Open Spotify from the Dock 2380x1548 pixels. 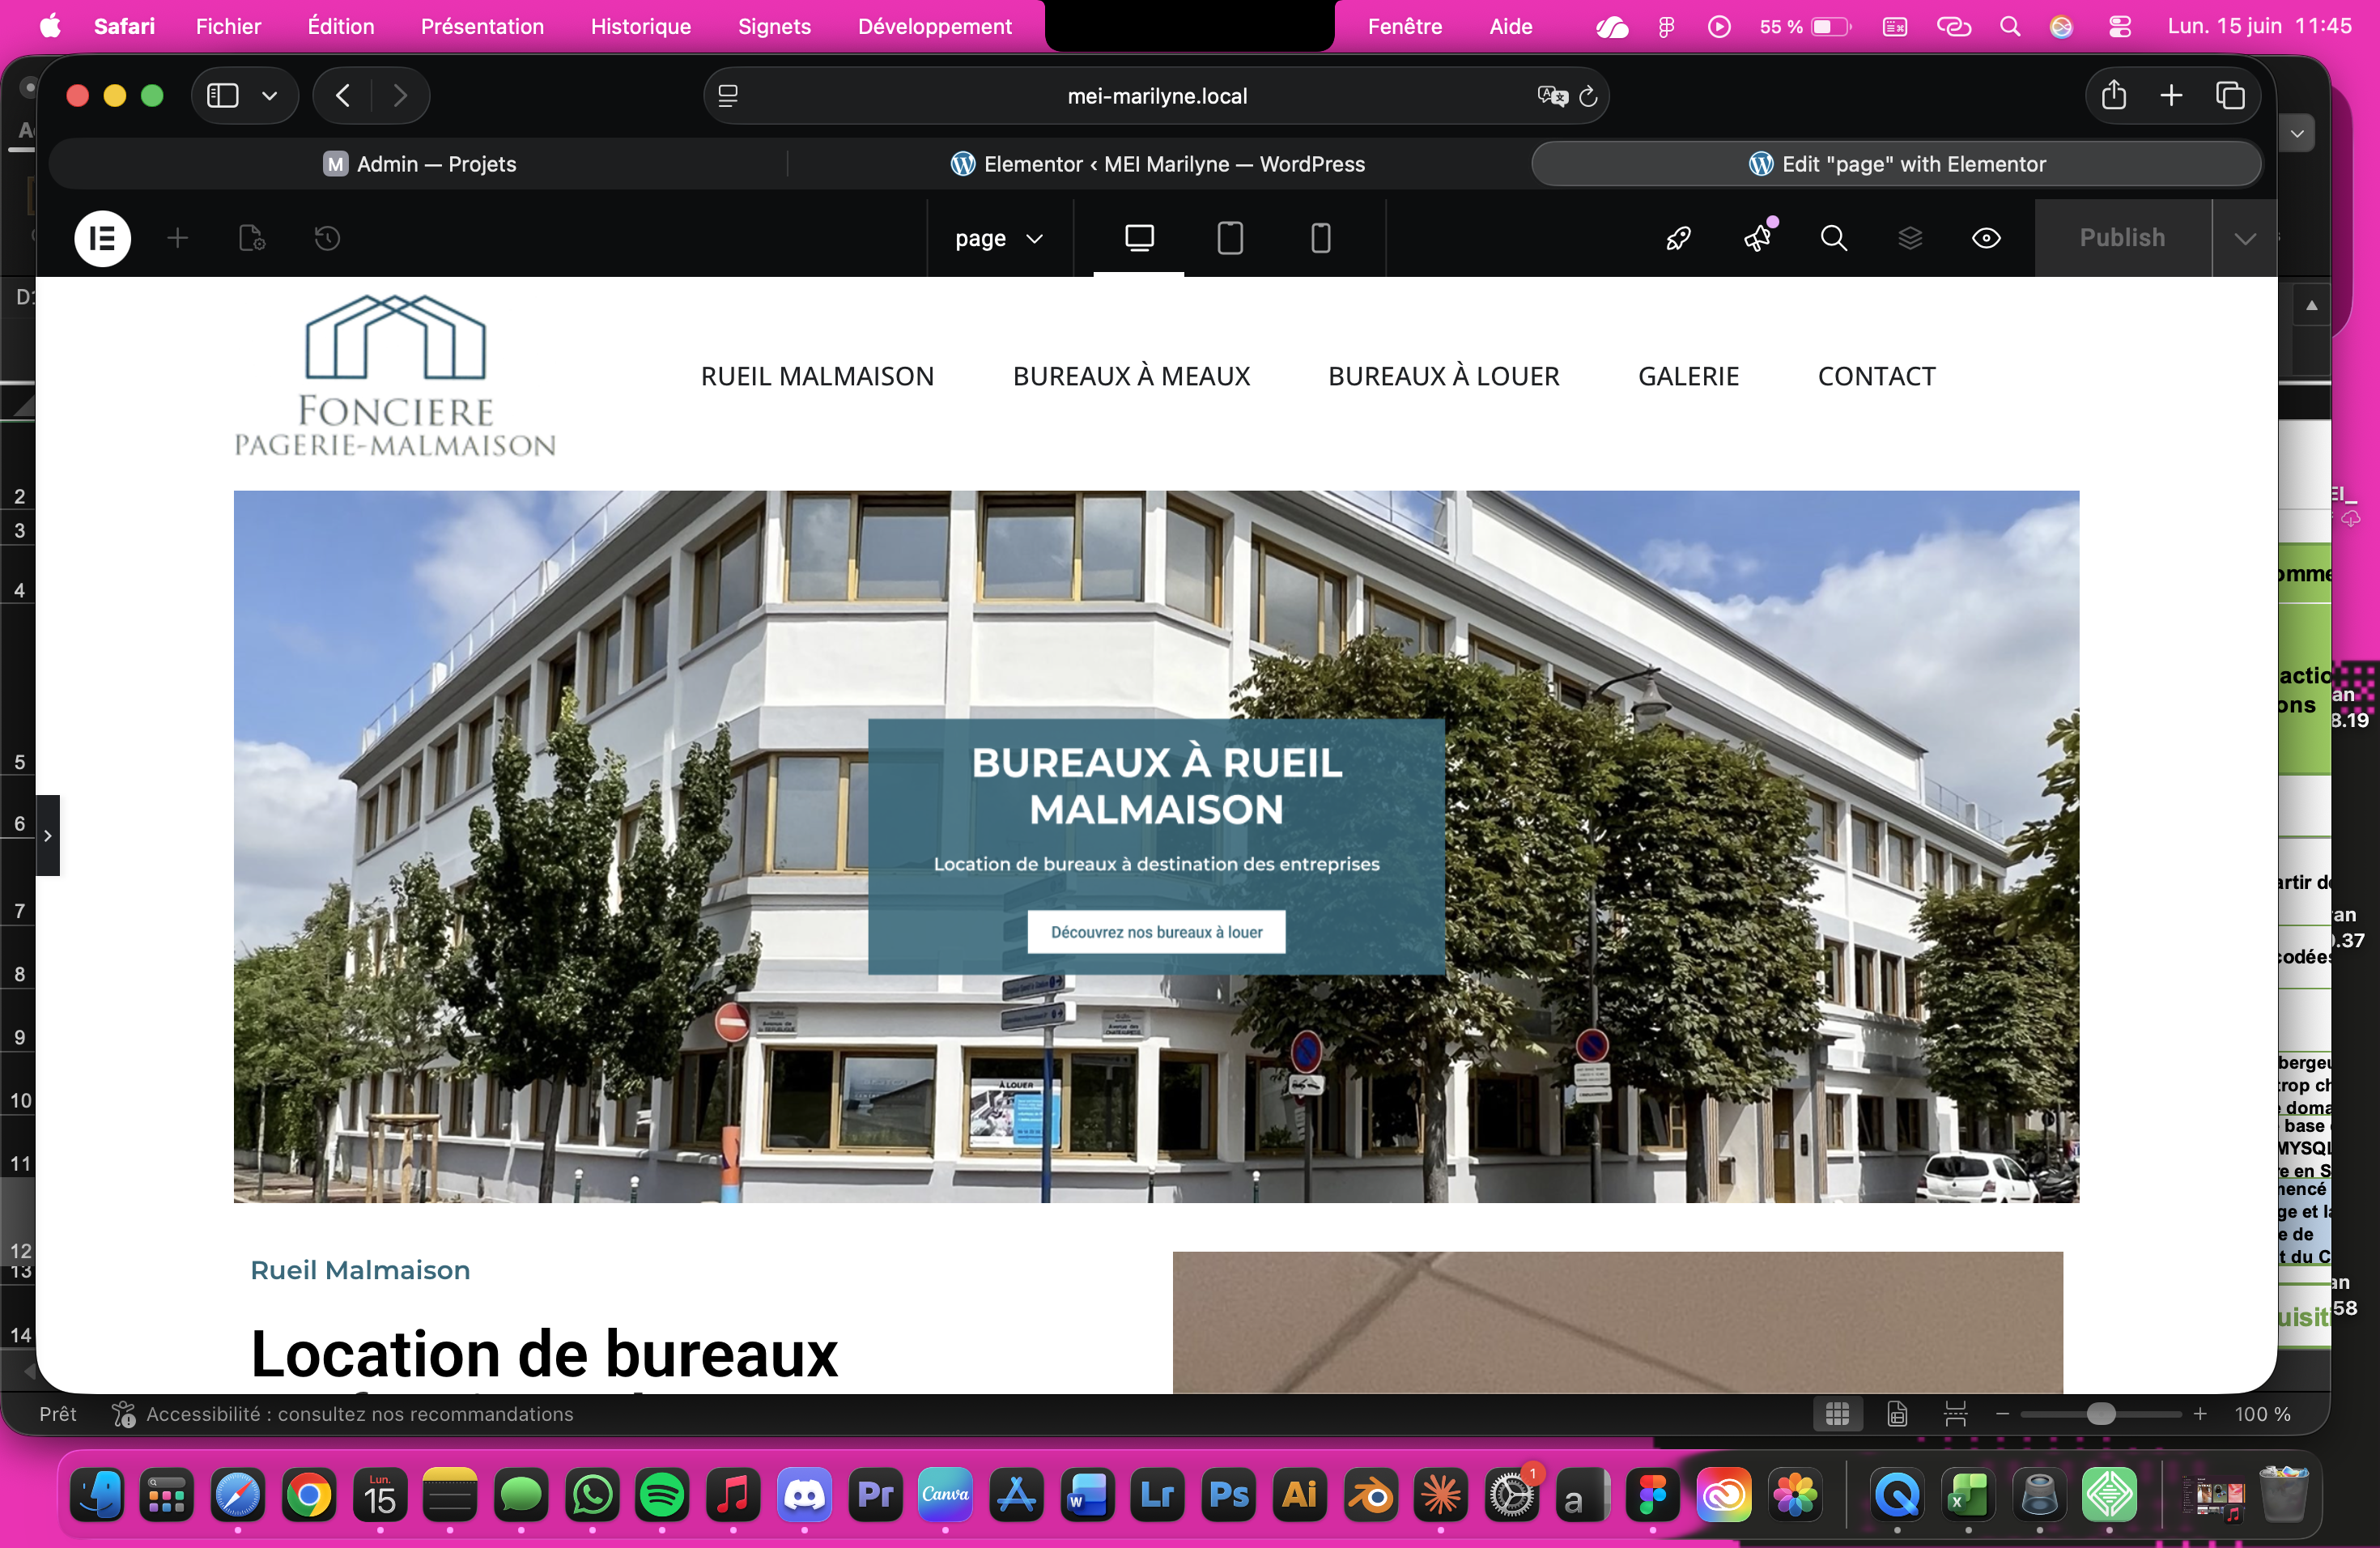[662, 1495]
